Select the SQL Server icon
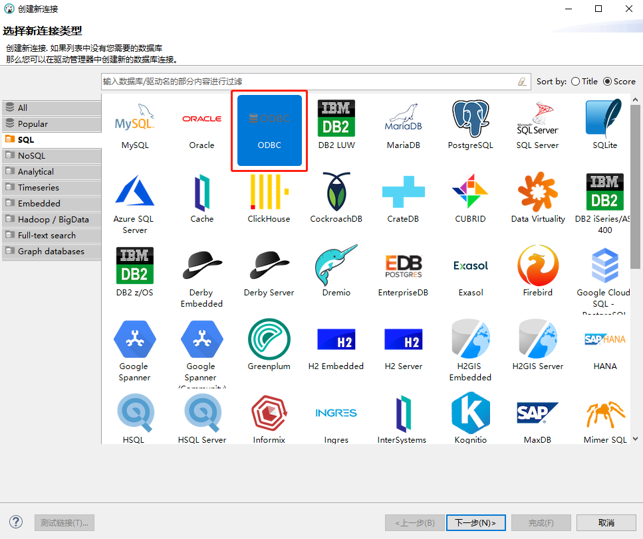 (x=538, y=119)
